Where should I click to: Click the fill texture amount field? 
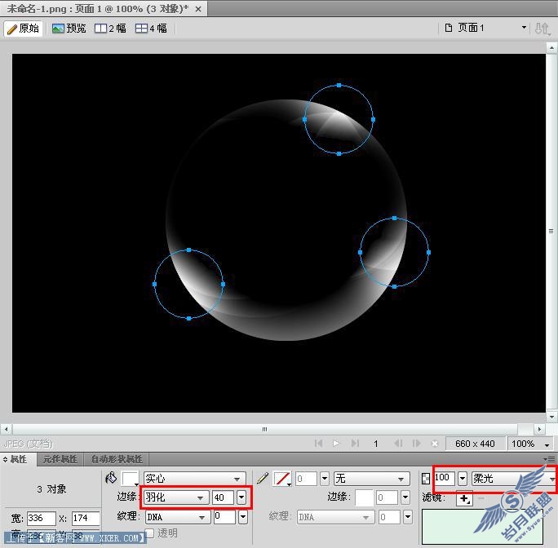click(224, 517)
